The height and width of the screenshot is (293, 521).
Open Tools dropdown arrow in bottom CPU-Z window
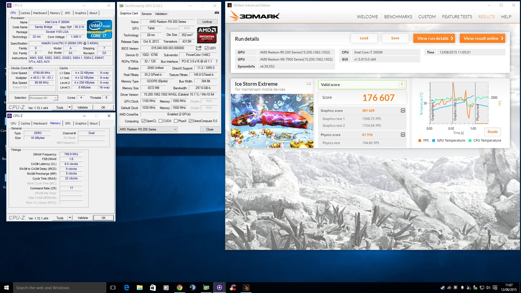point(70,218)
